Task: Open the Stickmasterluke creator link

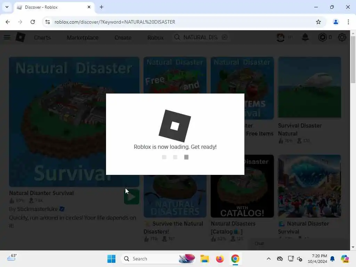Action: coord(37,209)
